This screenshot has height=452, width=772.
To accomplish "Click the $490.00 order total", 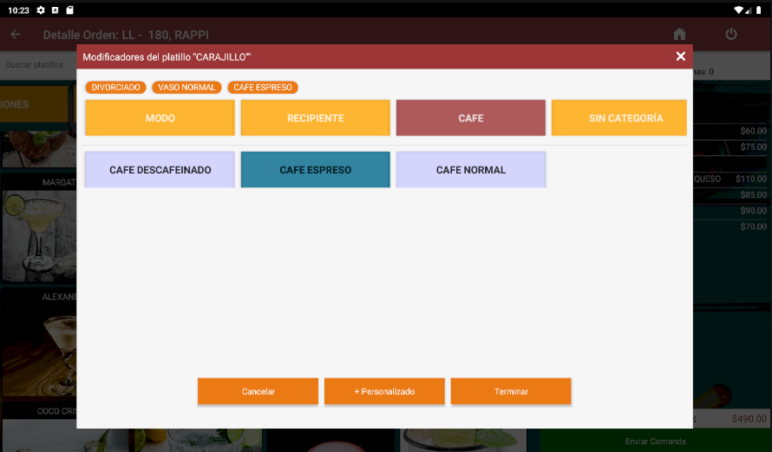I will pyautogui.click(x=749, y=418).
